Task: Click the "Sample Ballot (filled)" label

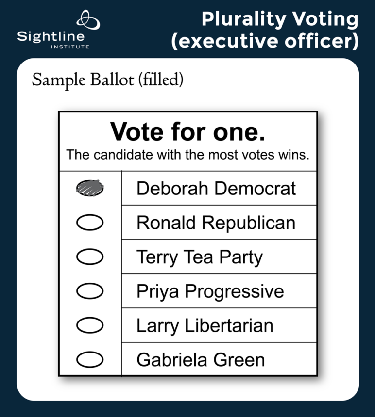Action: pyautogui.click(x=107, y=80)
